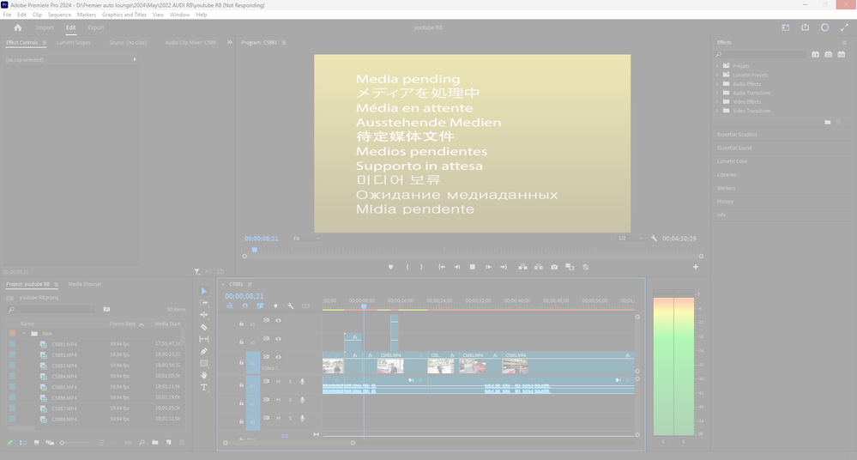Toggle Linked Selection in timeline
The image size is (857, 460).
(260, 306)
